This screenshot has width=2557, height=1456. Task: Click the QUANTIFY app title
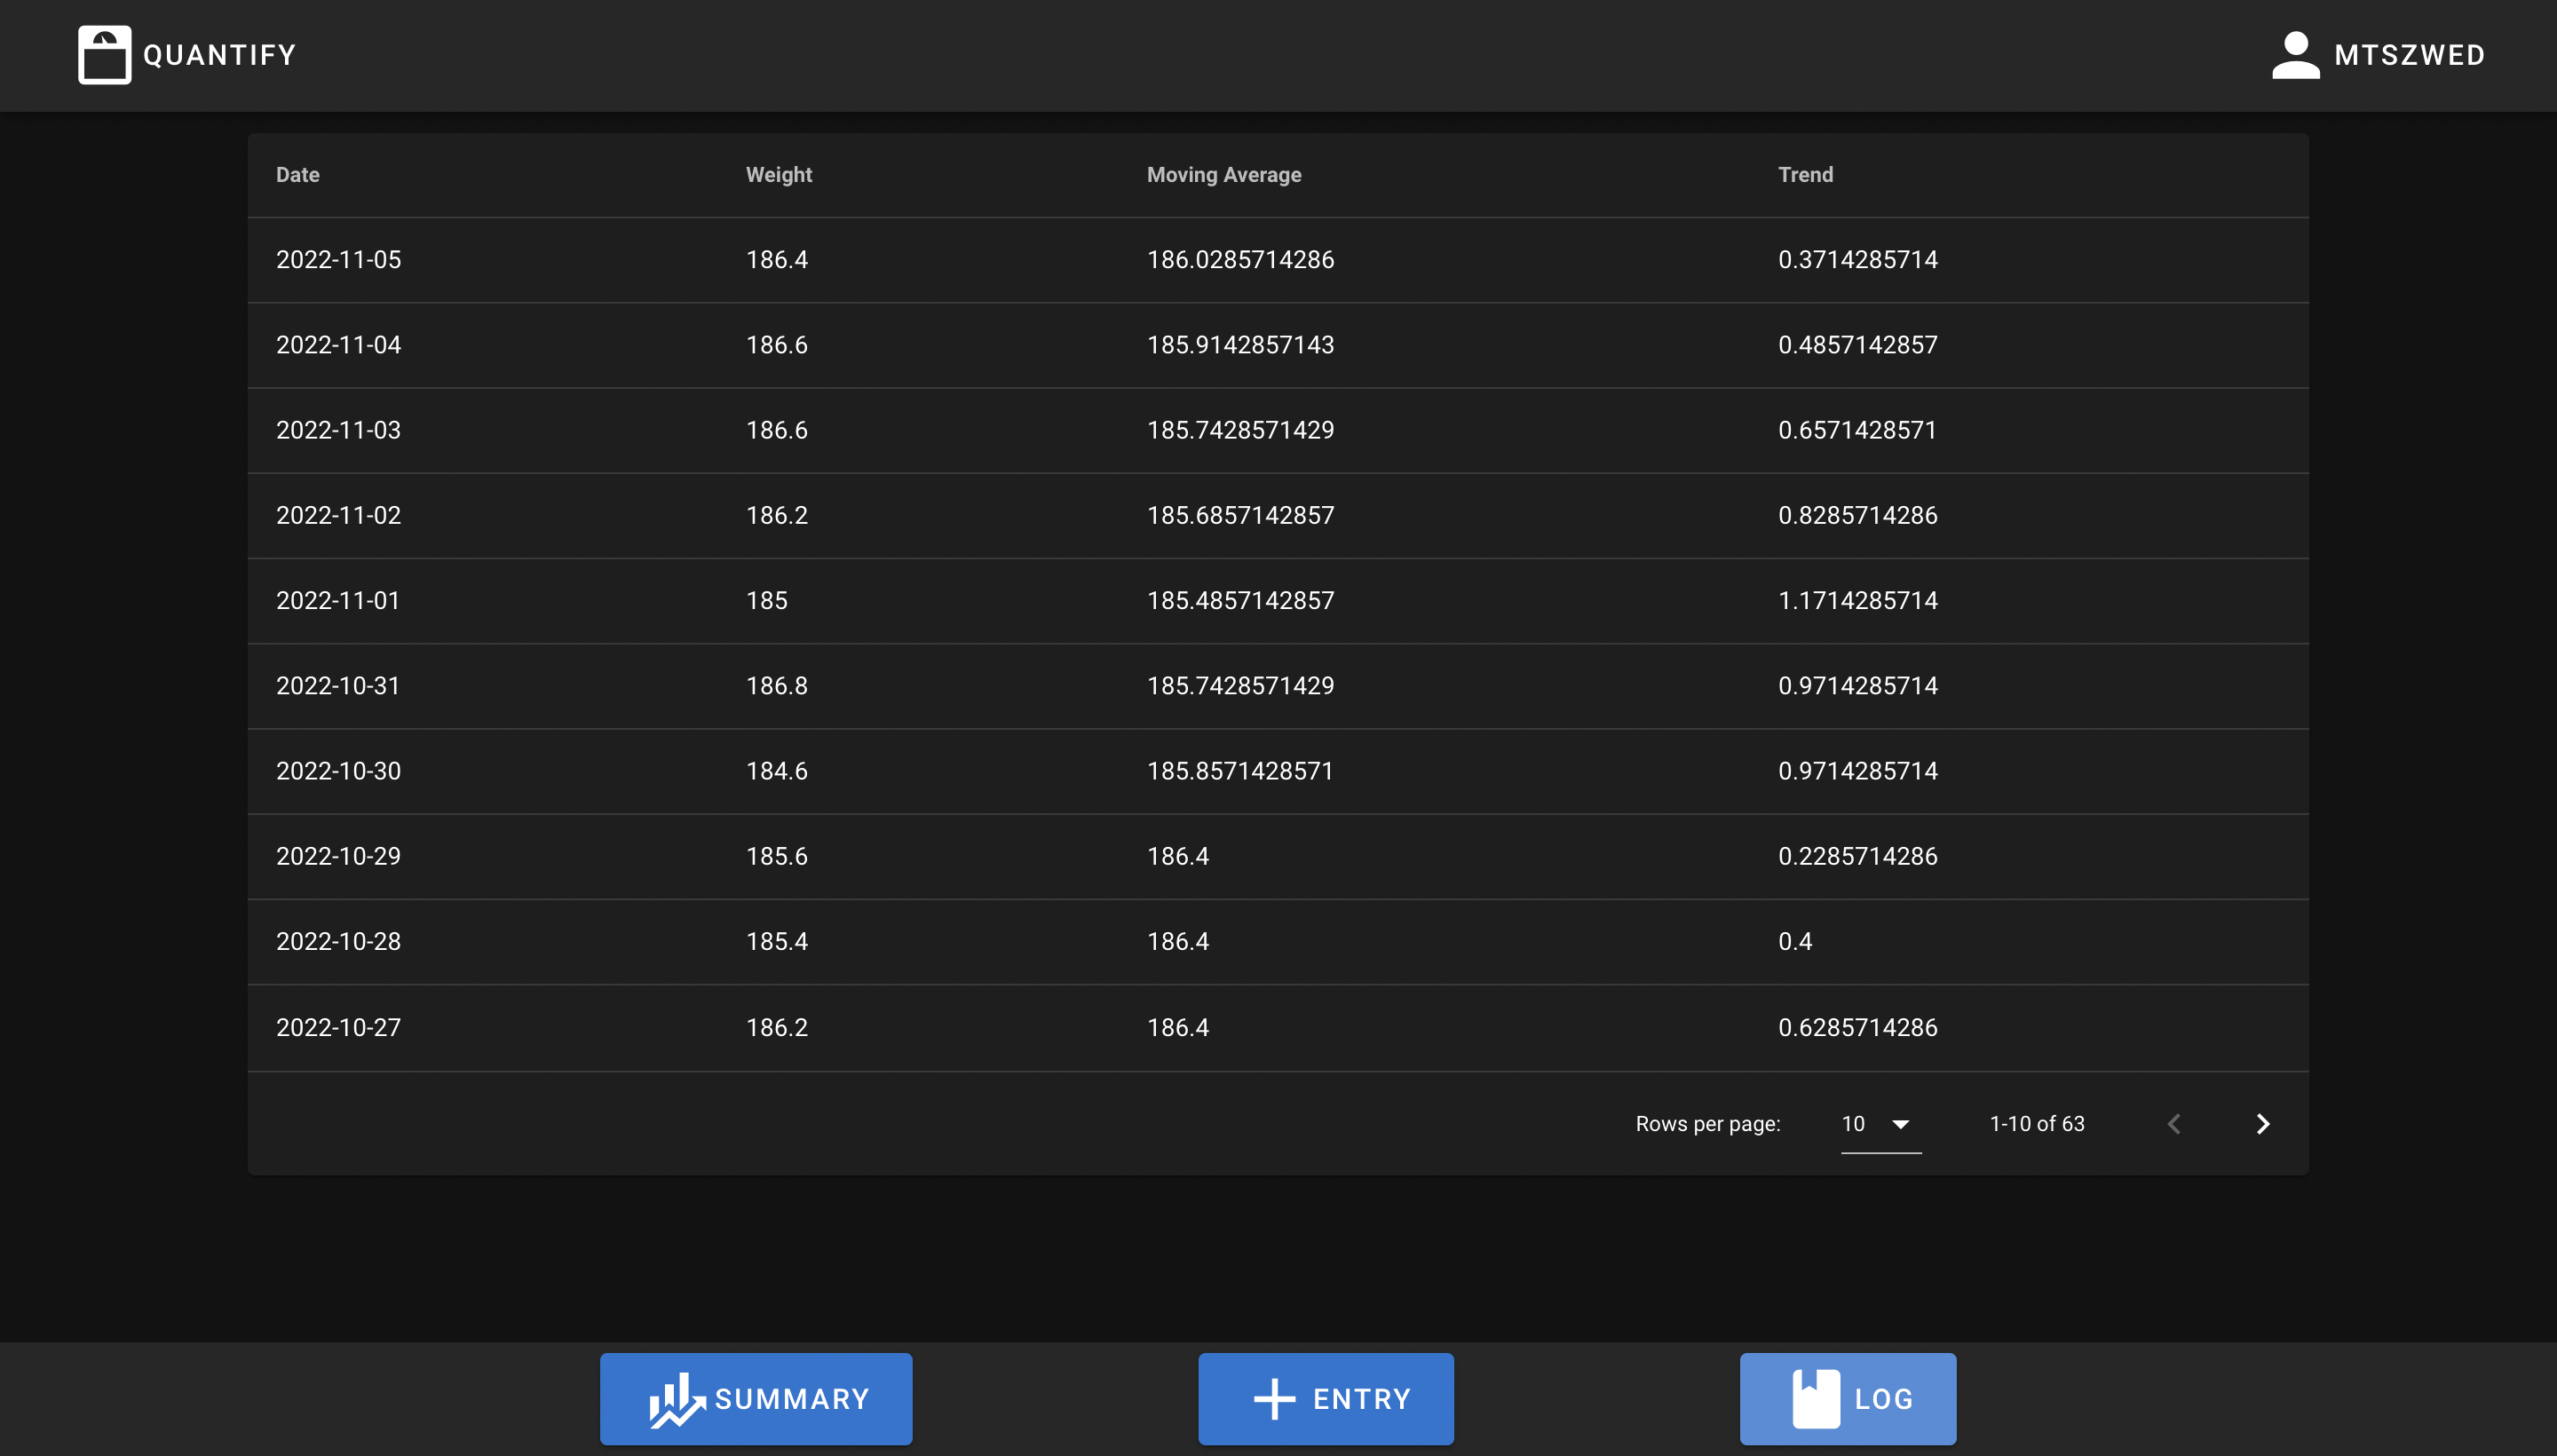pos(220,55)
